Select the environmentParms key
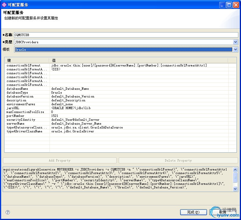Viewport: 241px width, 220px height. coord(21,104)
